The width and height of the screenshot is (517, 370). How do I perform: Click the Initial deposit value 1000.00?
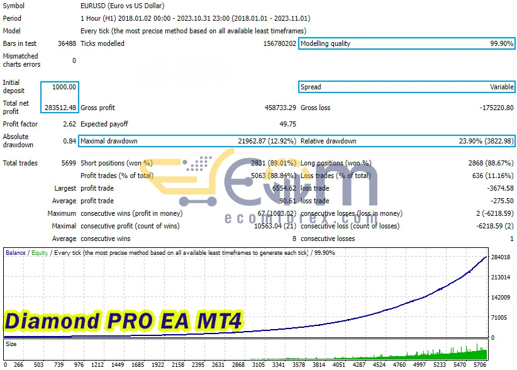(64, 87)
